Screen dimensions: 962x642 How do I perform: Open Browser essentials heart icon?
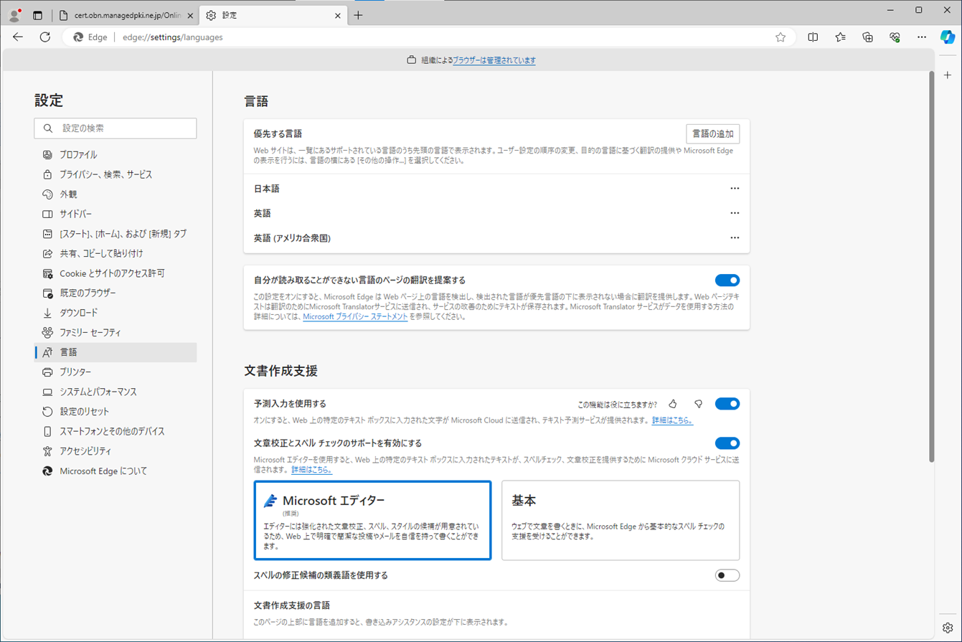(895, 37)
